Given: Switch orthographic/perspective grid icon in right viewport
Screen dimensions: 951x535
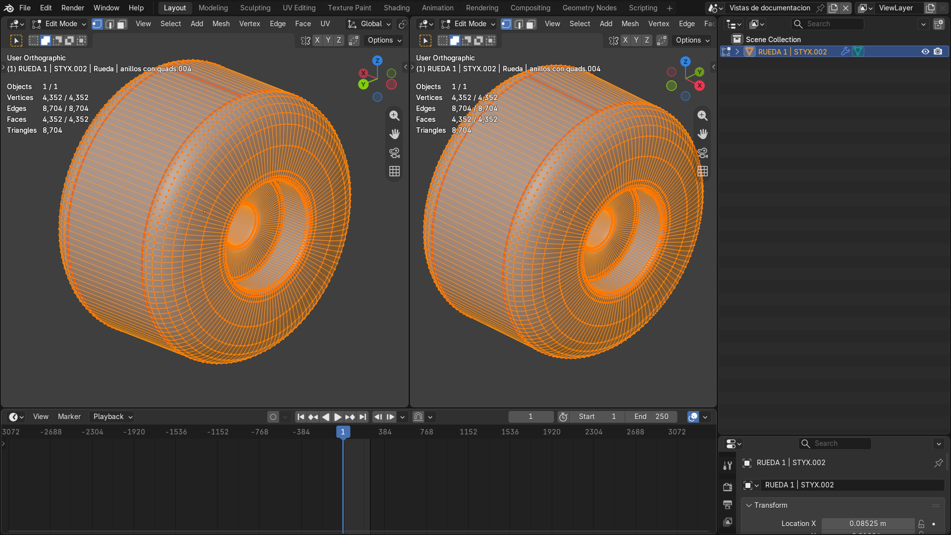Looking at the screenshot, I should (x=702, y=171).
